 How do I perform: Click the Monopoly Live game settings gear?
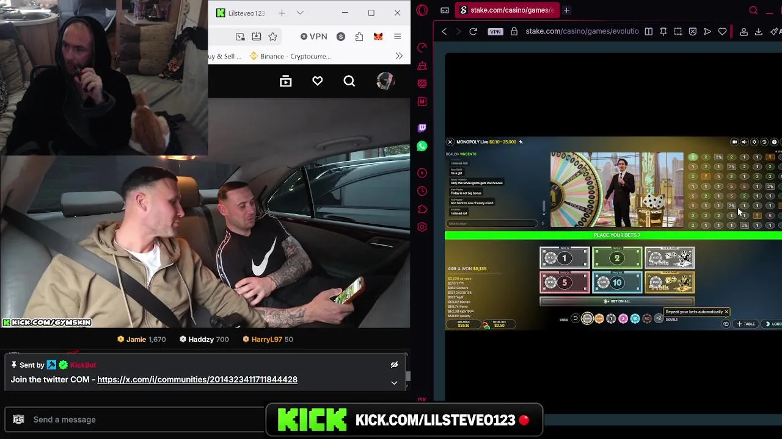(755, 142)
